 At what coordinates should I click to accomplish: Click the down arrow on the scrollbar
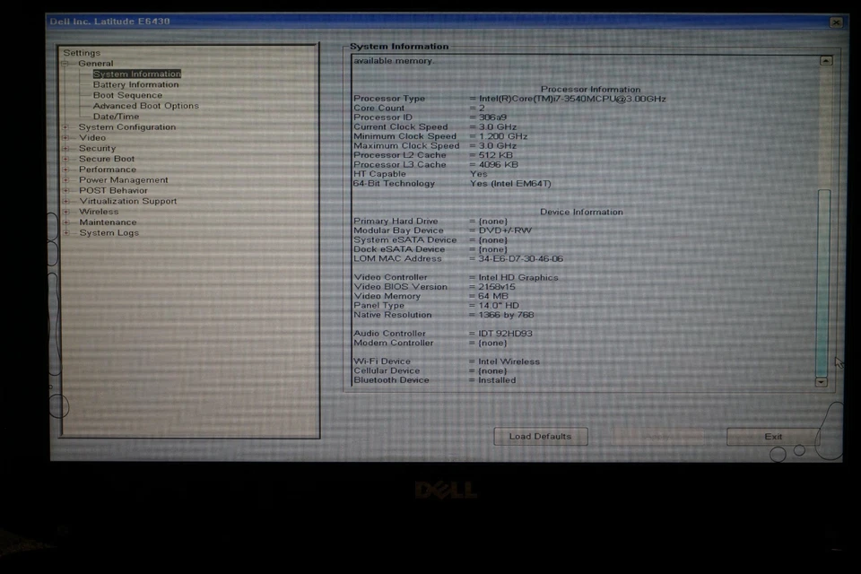pos(822,381)
